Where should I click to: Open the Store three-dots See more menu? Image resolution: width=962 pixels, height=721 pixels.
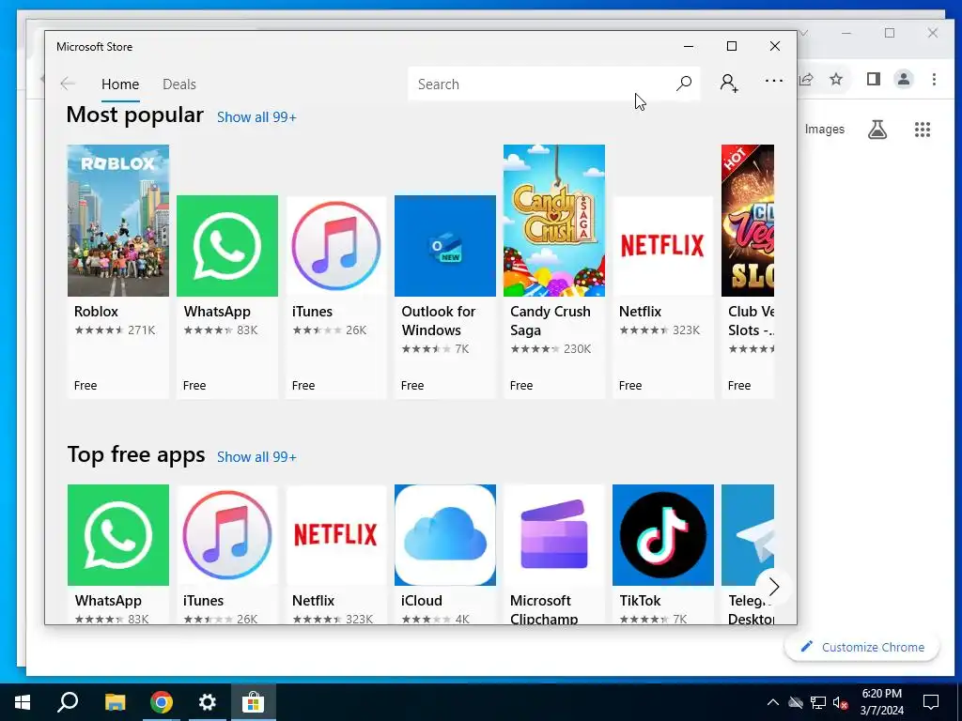point(774,81)
